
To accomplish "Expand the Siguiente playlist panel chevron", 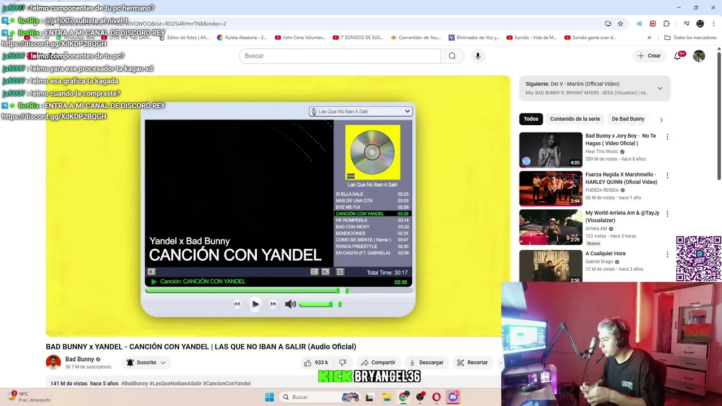I will coord(660,88).
